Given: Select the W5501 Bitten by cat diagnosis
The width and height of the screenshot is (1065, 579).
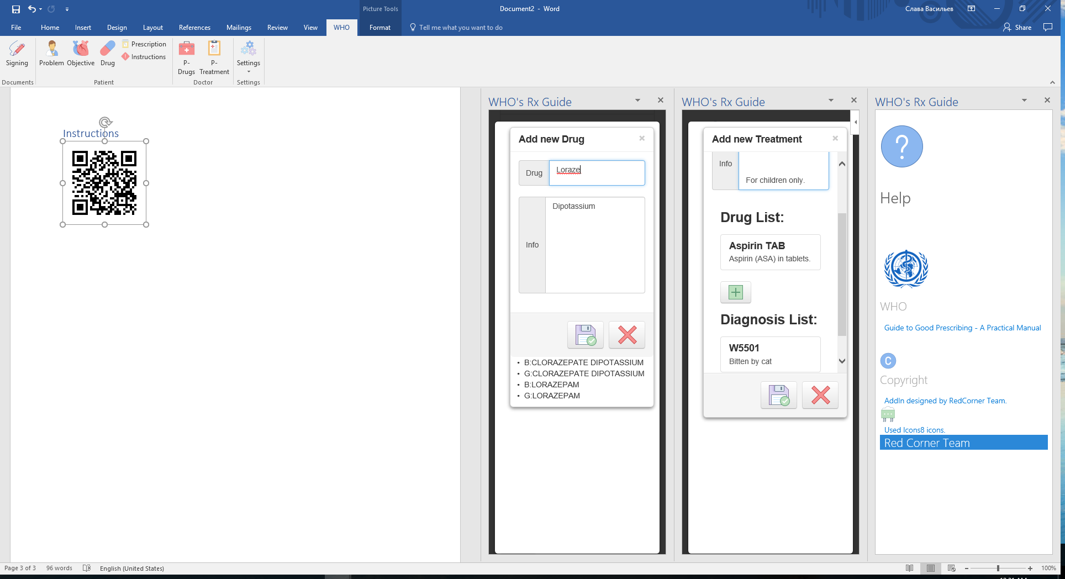Looking at the screenshot, I should click(770, 354).
